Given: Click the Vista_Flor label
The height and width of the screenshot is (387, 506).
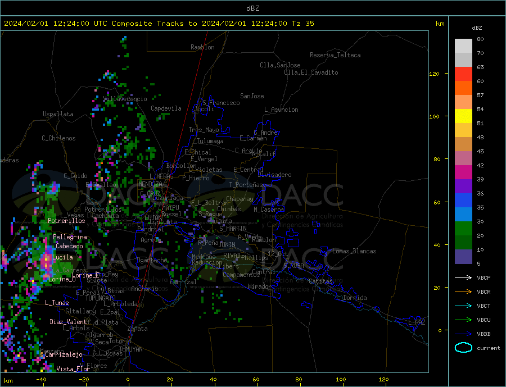Looking at the screenshot, I should coord(73,369).
